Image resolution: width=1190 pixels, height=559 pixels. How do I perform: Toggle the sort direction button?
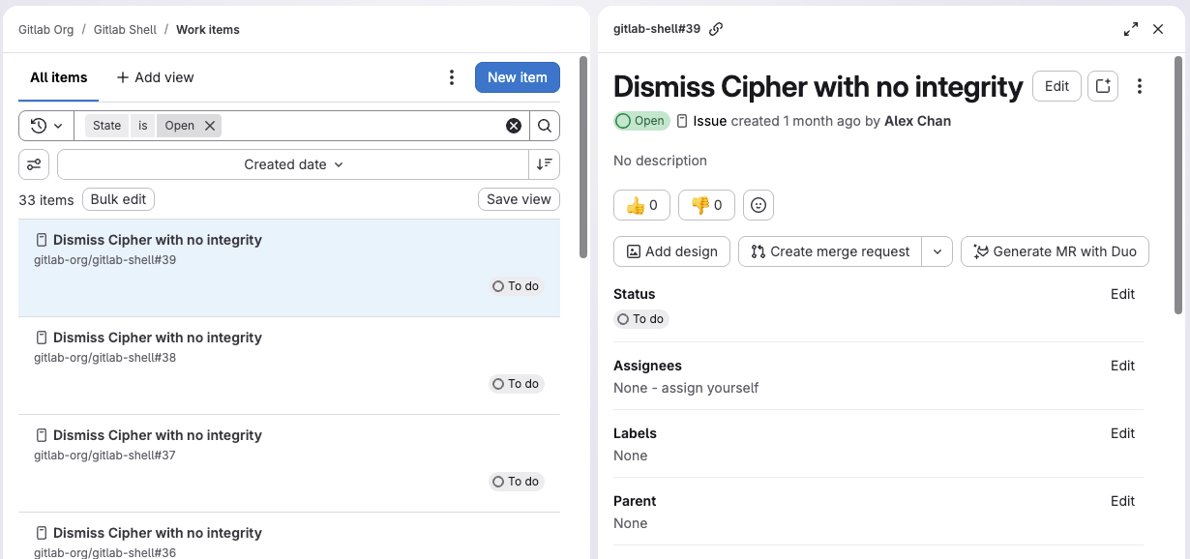point(544,164)
